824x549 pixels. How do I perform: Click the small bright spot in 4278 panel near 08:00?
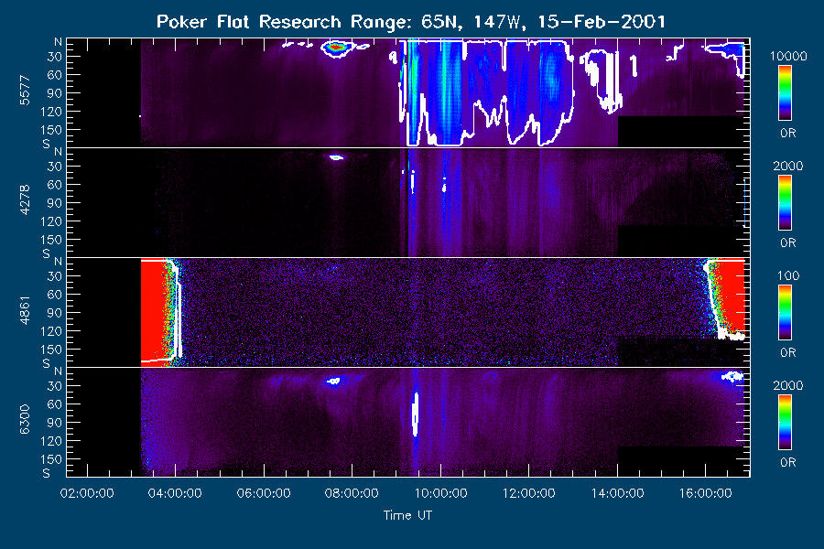[336, 157]
